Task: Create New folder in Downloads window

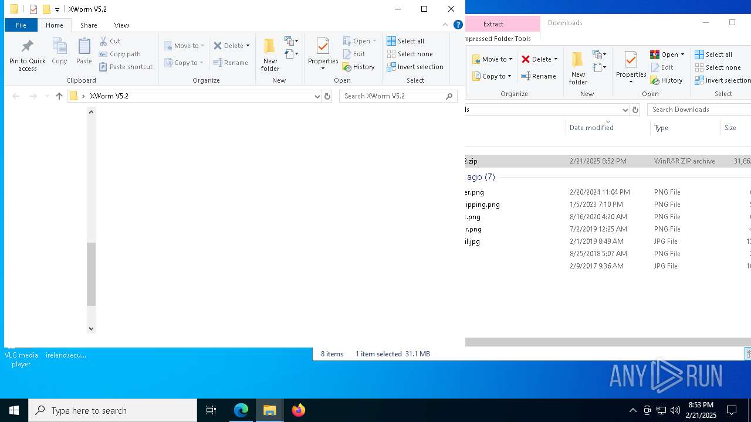Action: click(578, 68)
